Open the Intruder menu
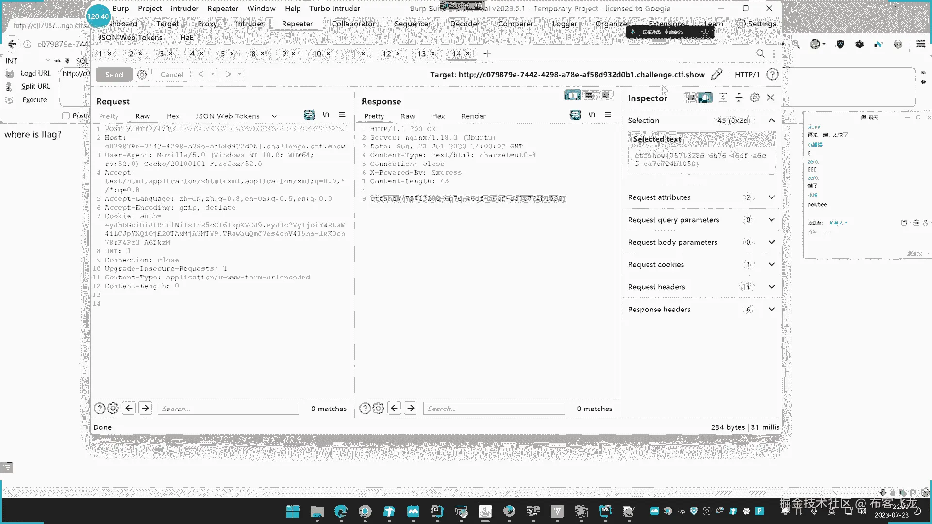 click(184, 8)
